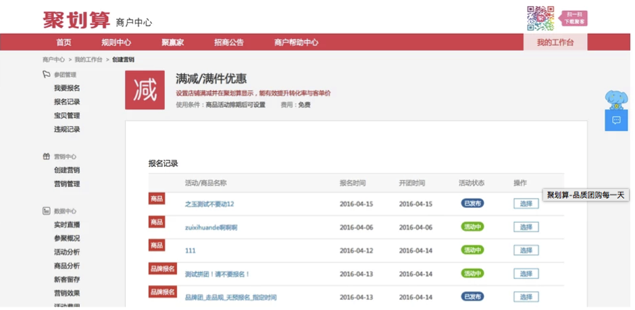
Task: Open 违规记录 in sidebar
Action: (67, 130)
